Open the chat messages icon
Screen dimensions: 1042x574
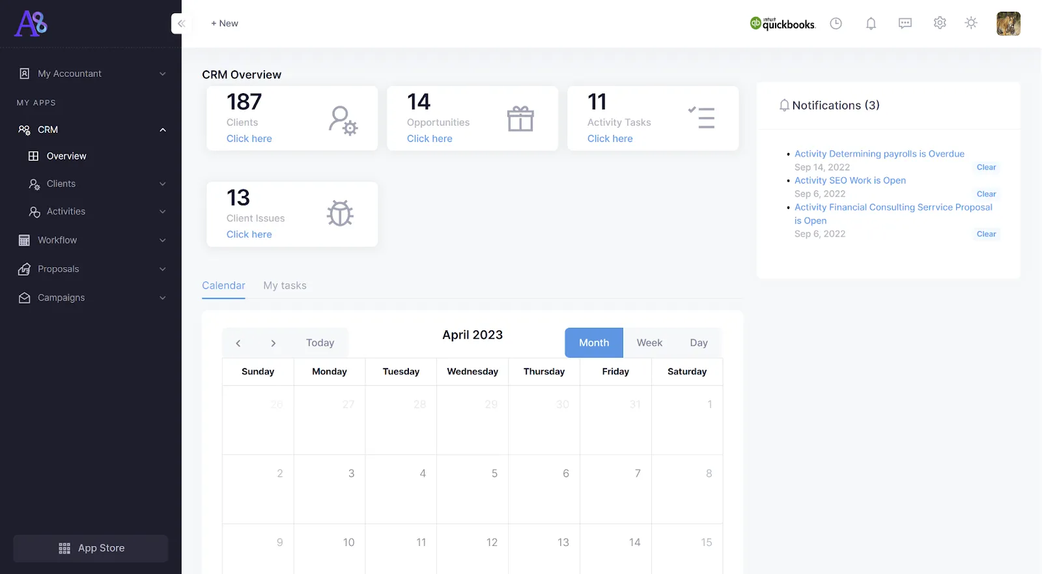(x=905, y=23)
